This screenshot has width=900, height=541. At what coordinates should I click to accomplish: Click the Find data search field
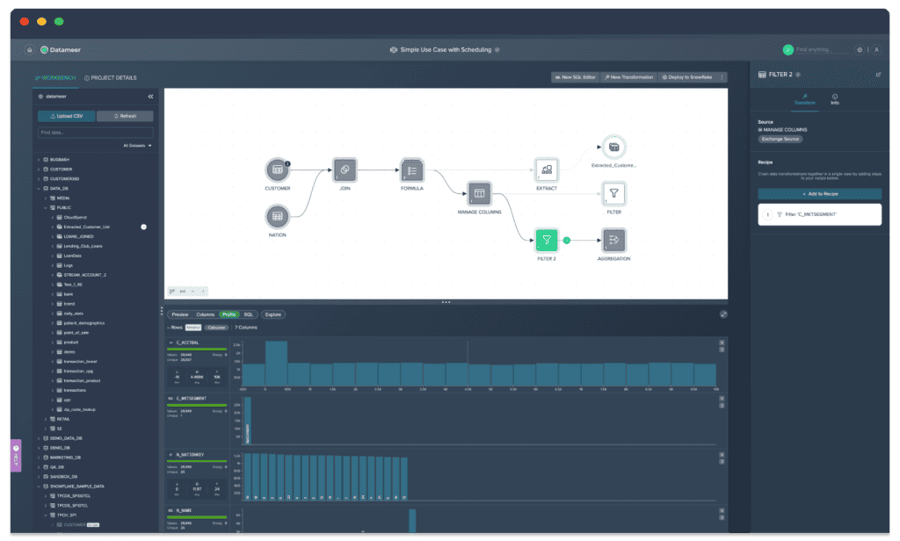tap(95, 133)
